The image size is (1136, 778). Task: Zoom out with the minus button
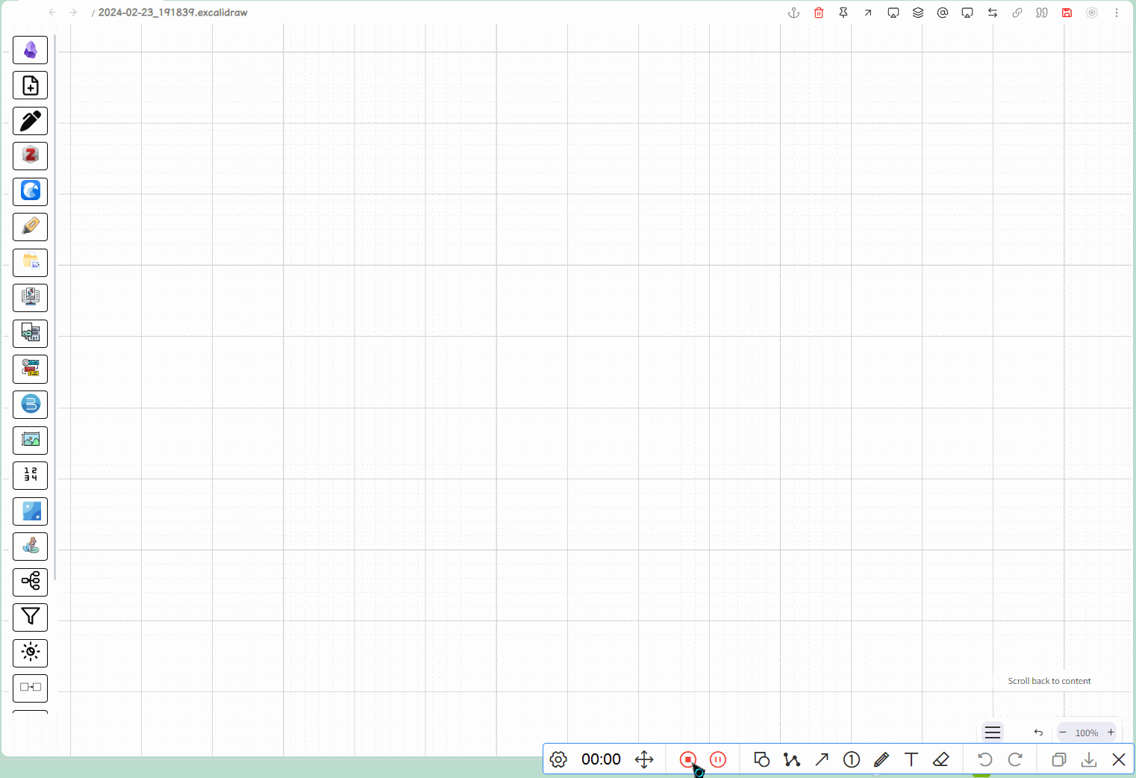coord(1063,732)
